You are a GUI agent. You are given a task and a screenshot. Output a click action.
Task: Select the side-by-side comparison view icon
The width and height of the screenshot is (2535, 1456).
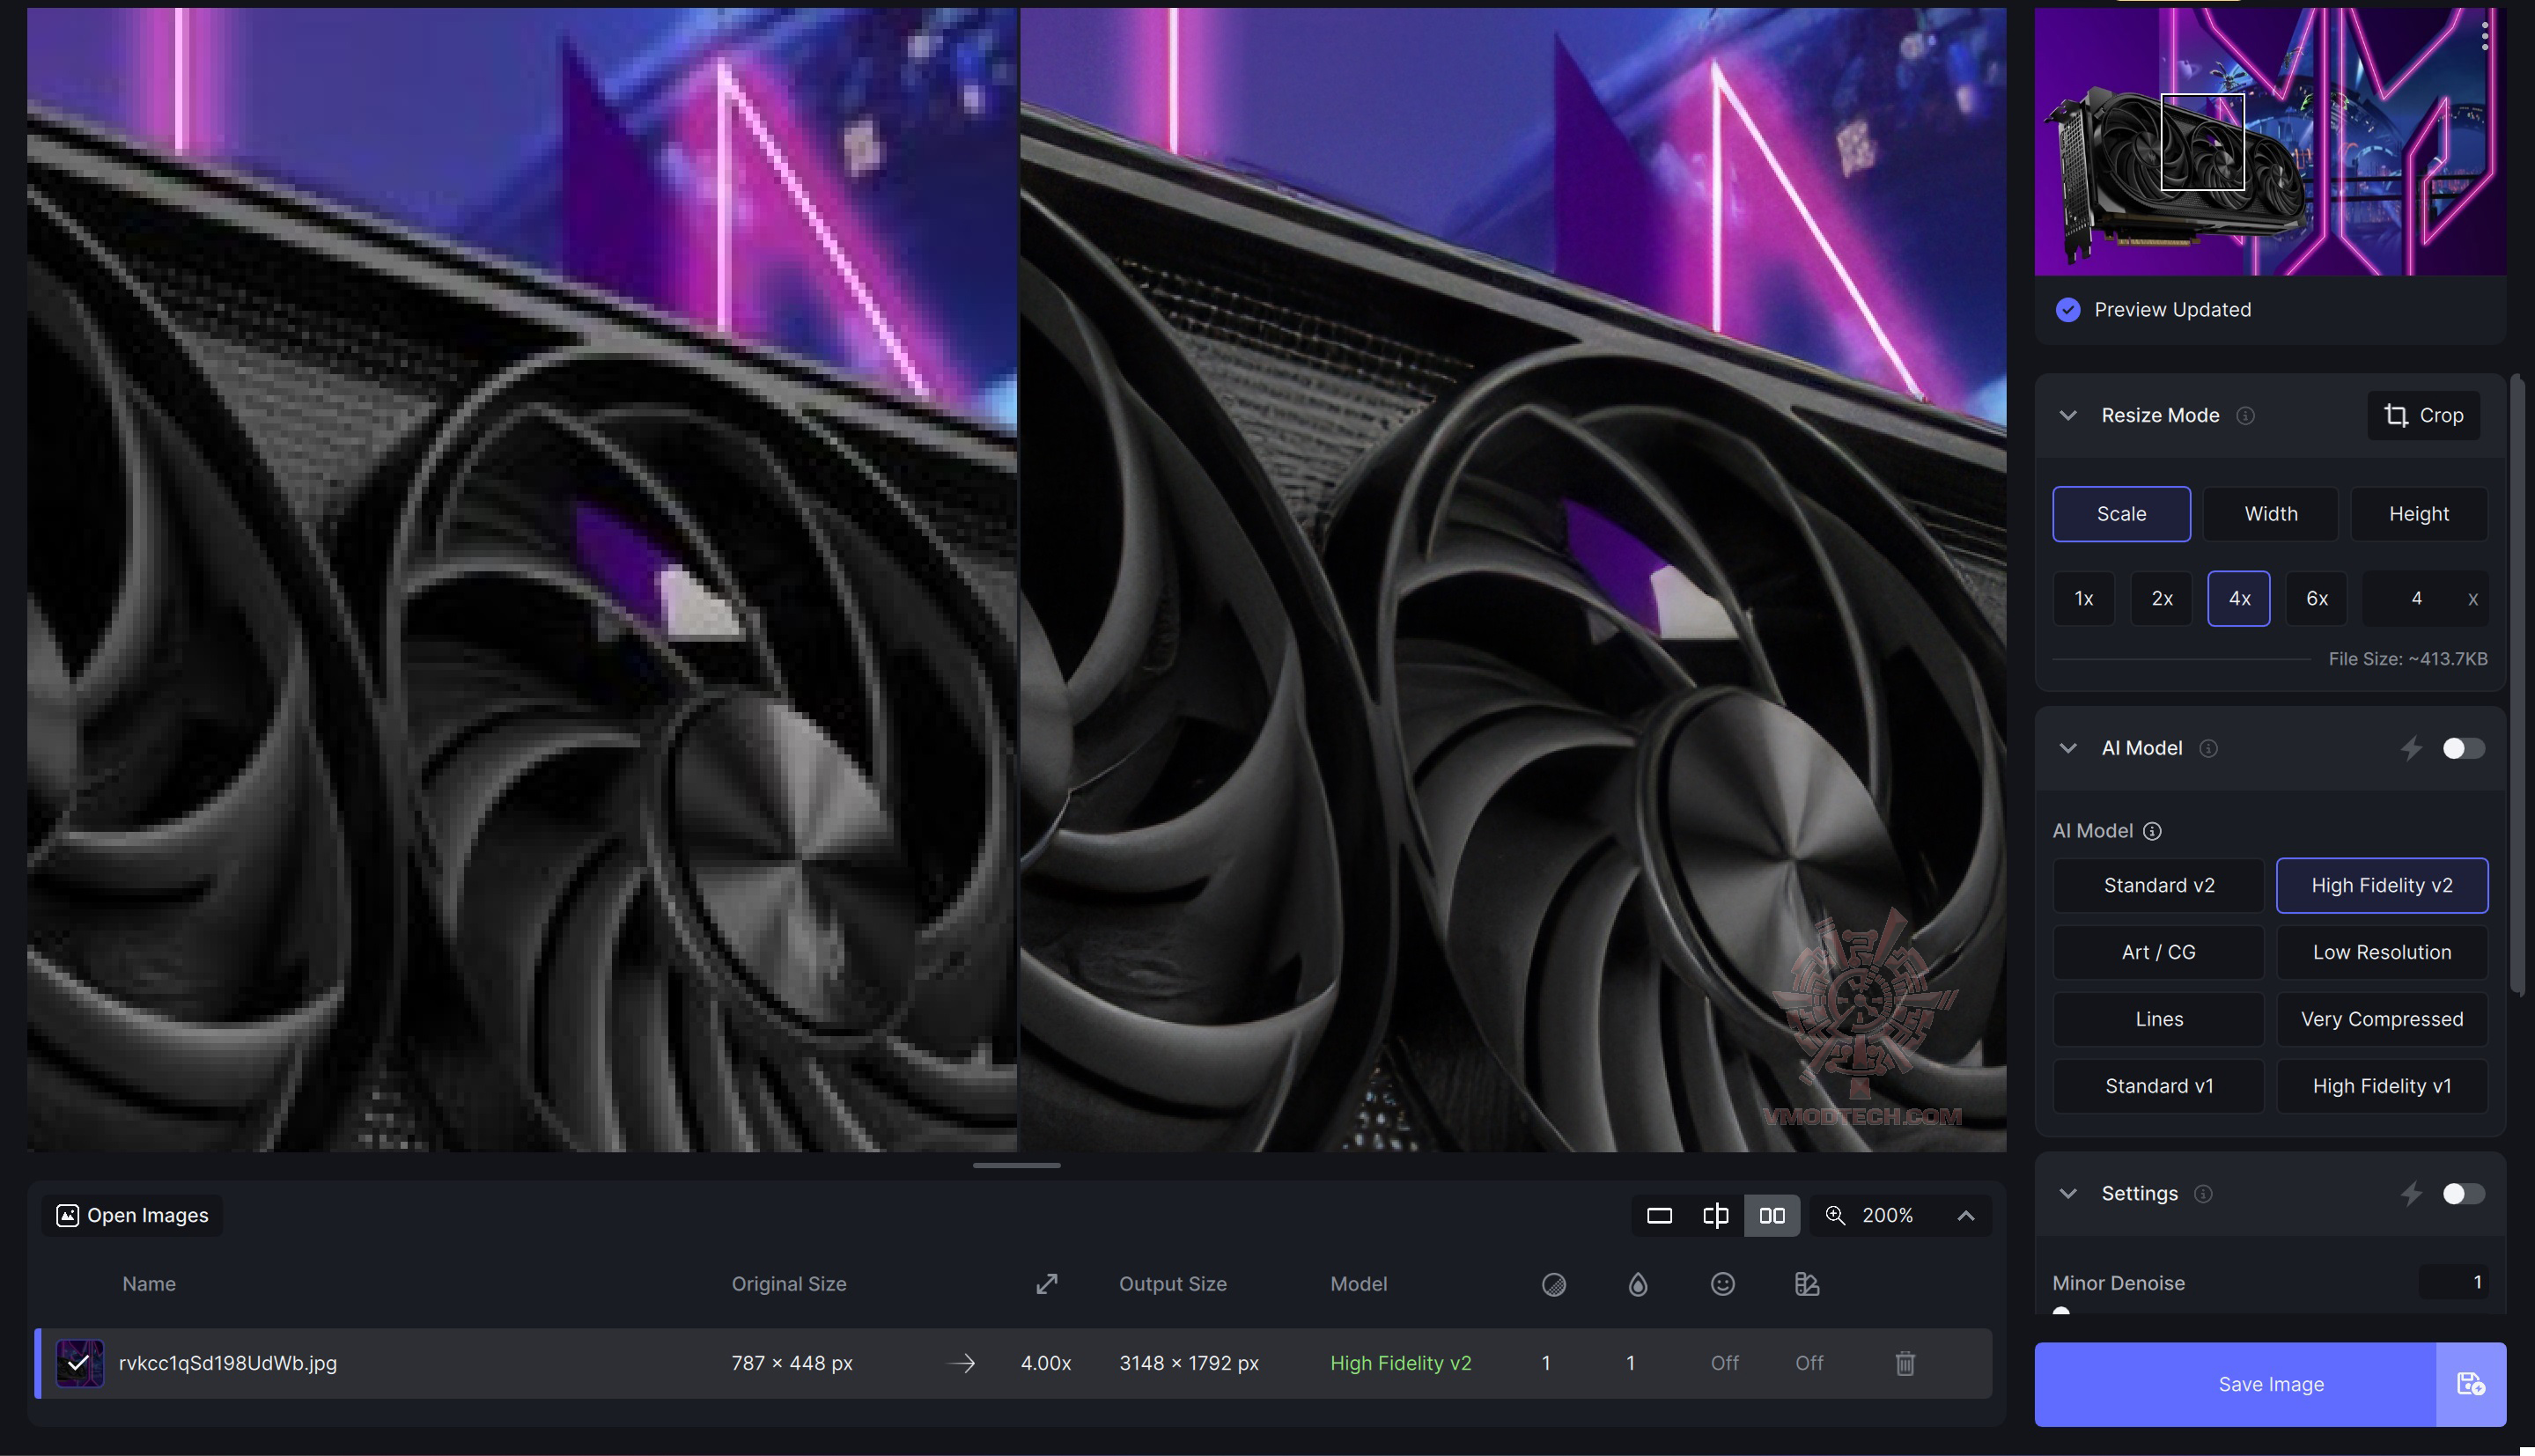coord(1771,1215)
